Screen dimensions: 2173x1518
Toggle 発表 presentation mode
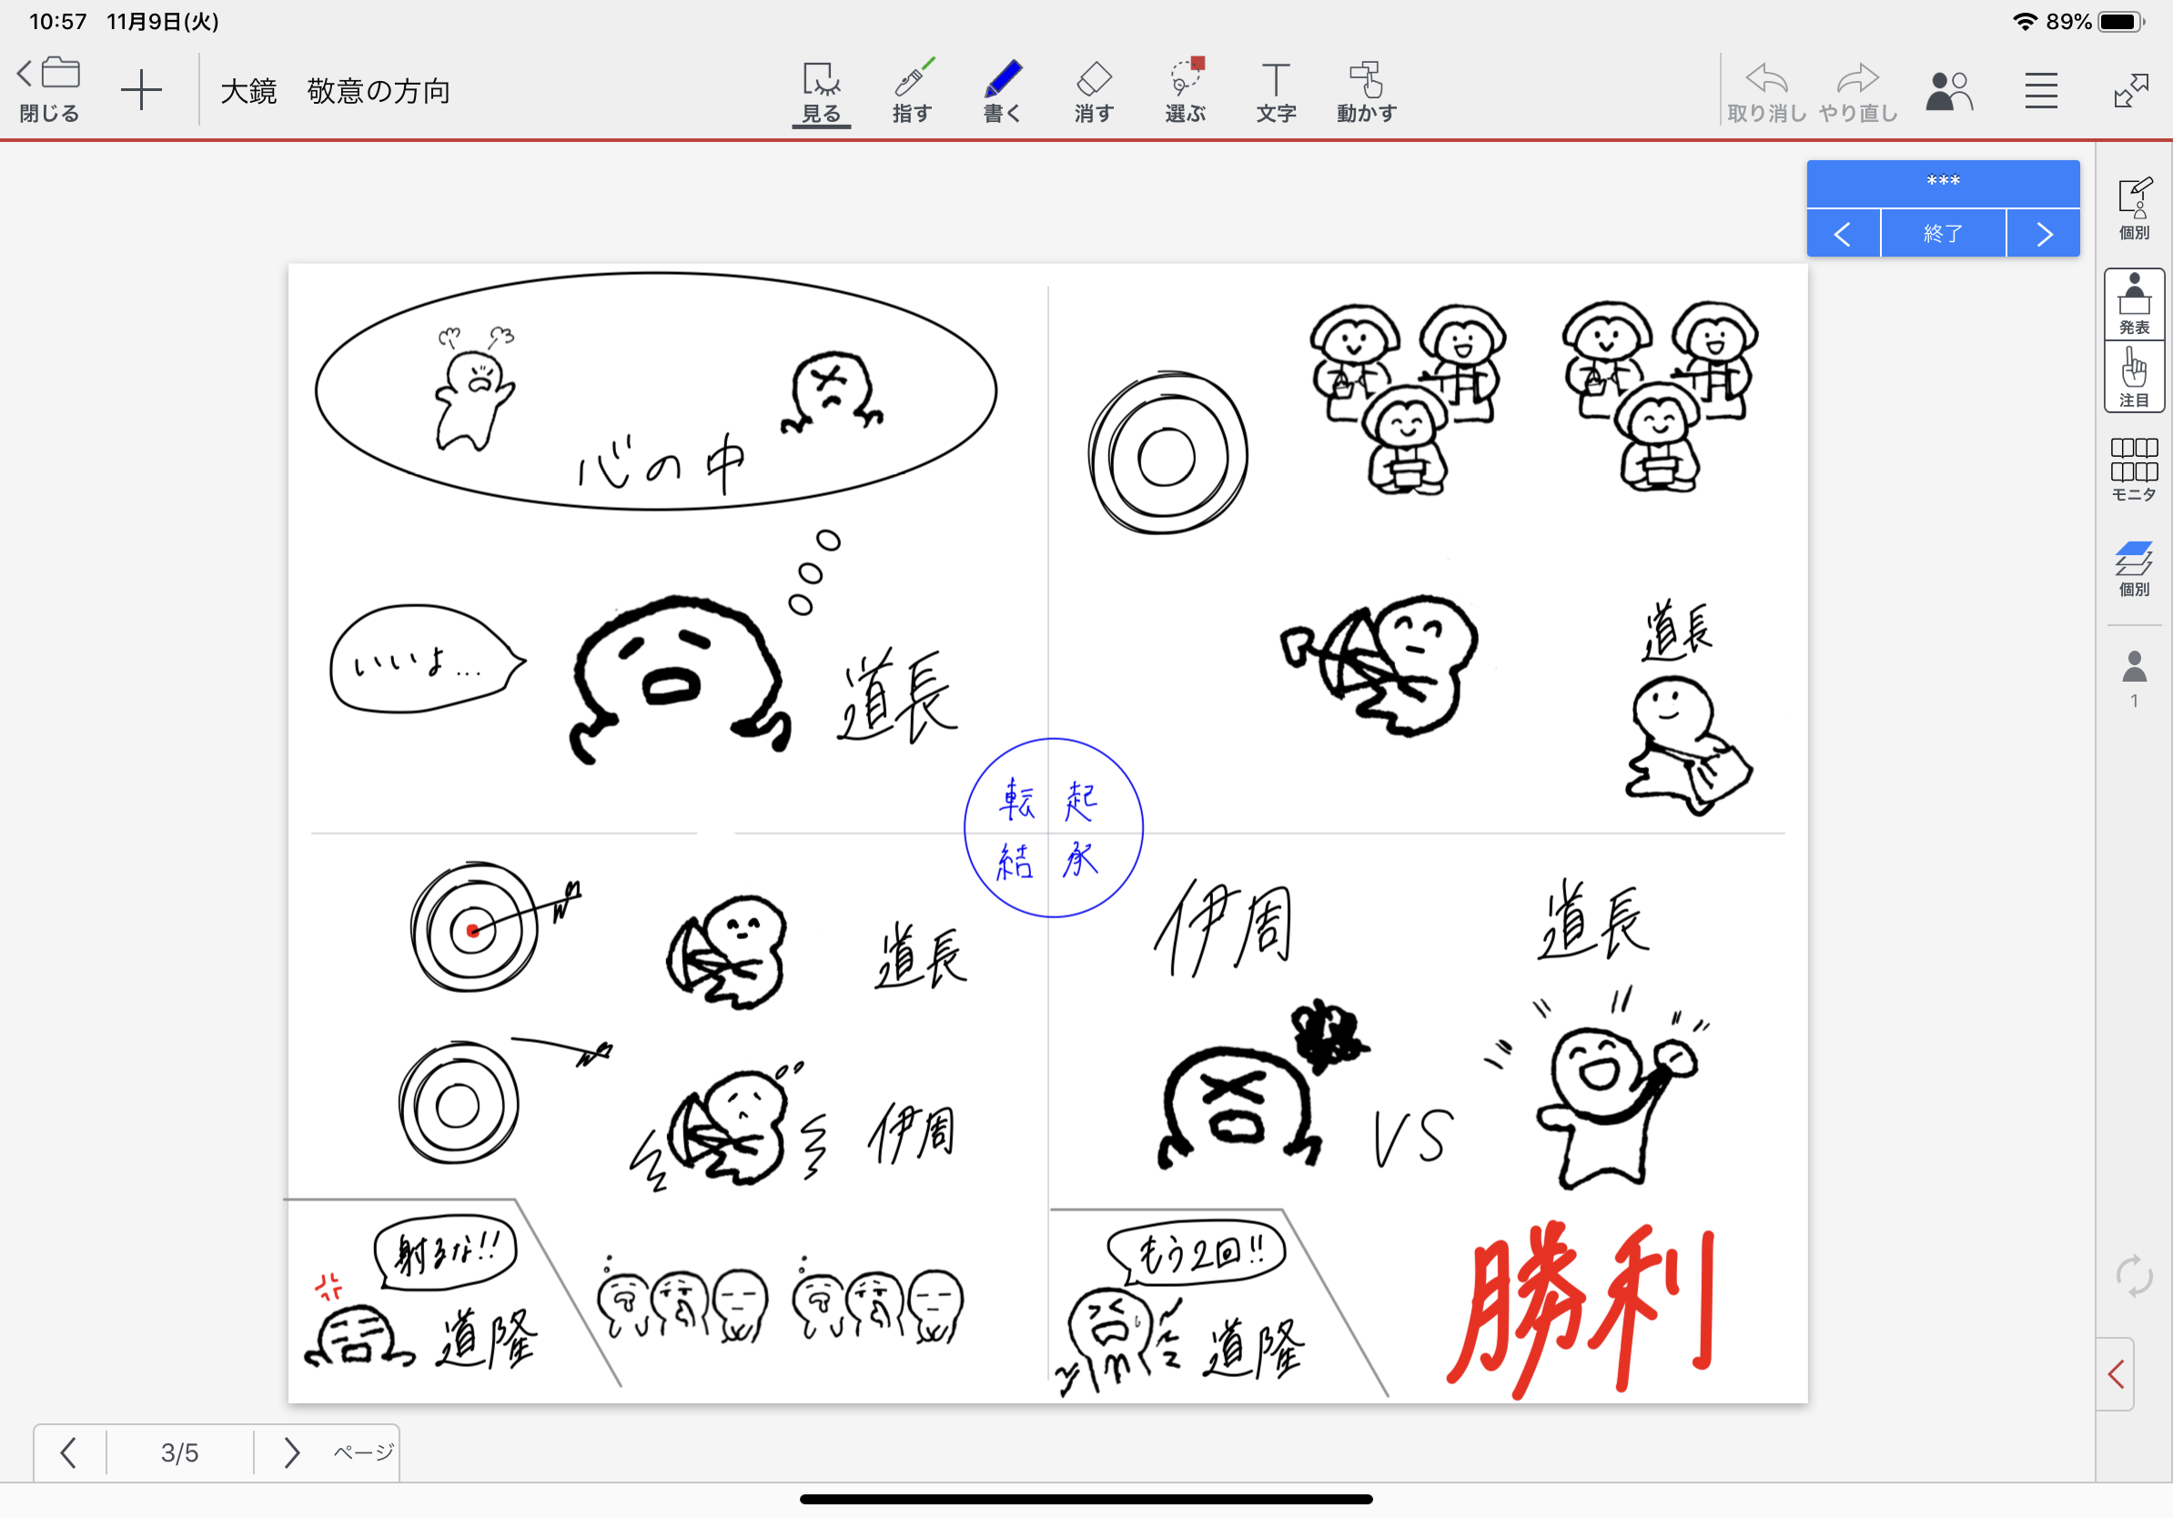(2133, 304)
